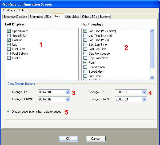Check Best Lap Time in Right Displays
This screenshot has height=145, width=160.
tap(85, 45)
